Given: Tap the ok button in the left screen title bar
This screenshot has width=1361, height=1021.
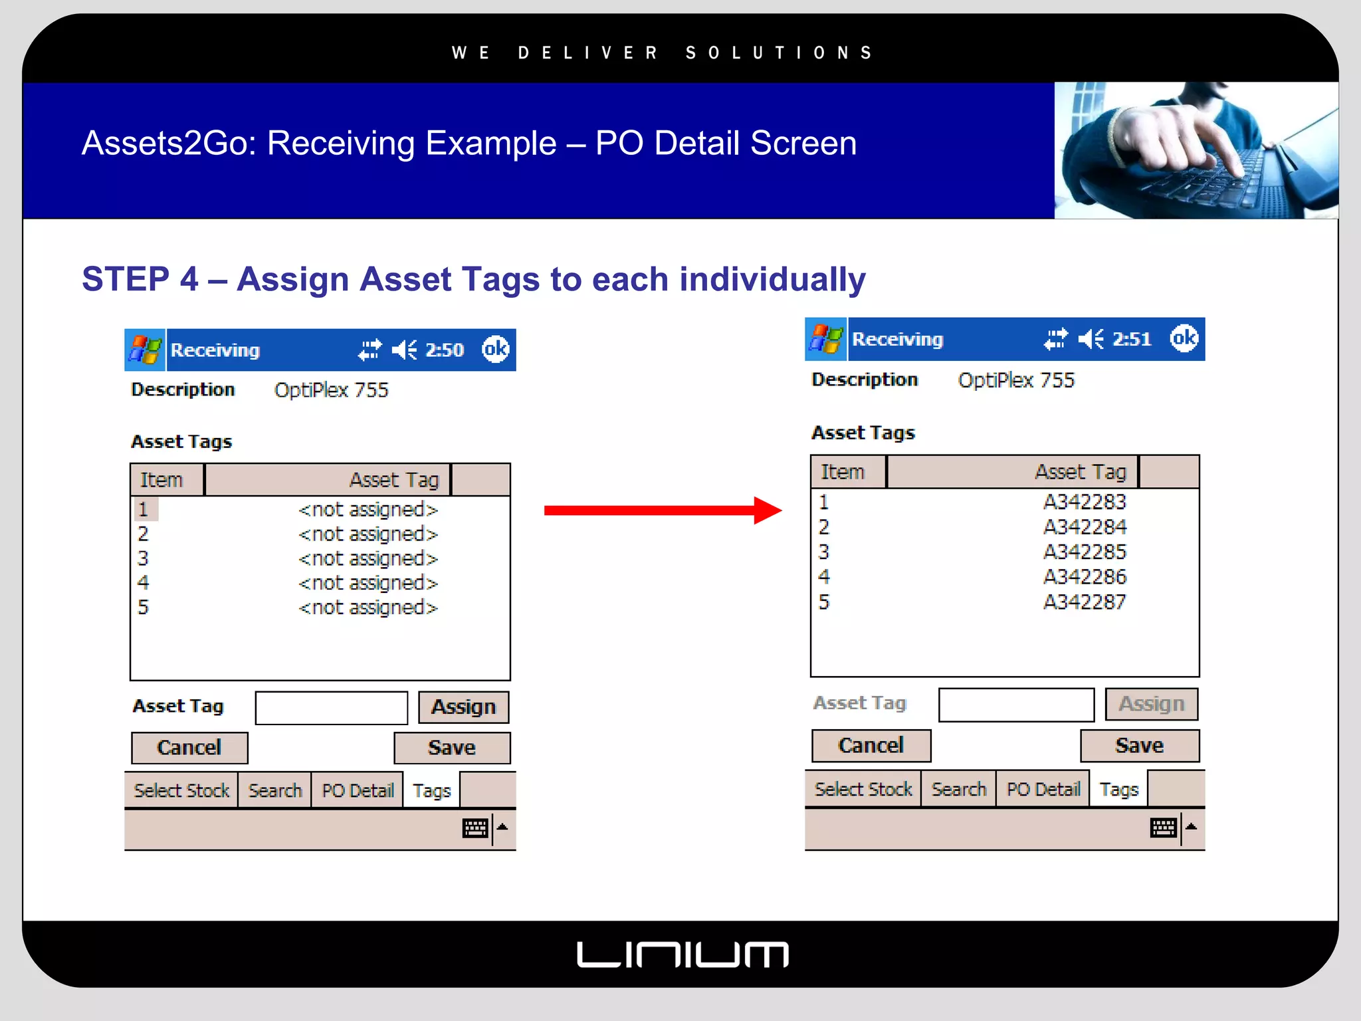Looking at the screenshot, I should [x=496, y=349].
